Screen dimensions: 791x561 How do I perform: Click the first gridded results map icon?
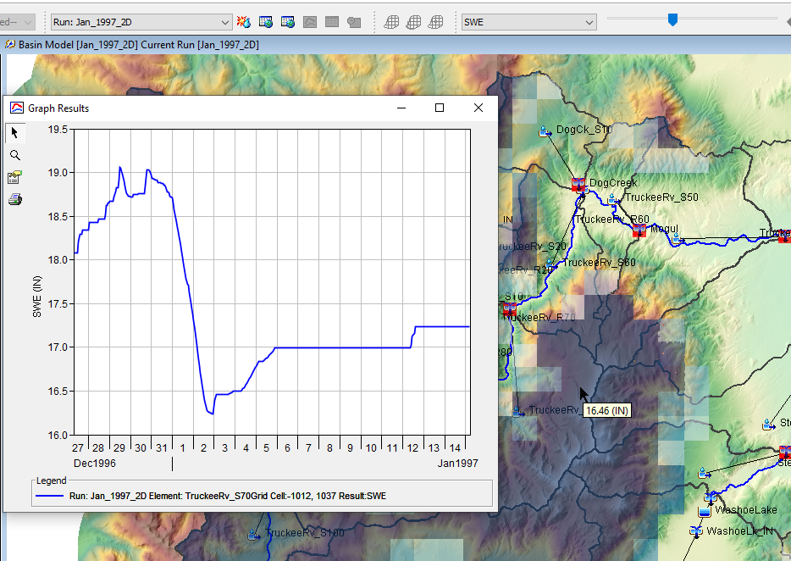tap(391, 22)
